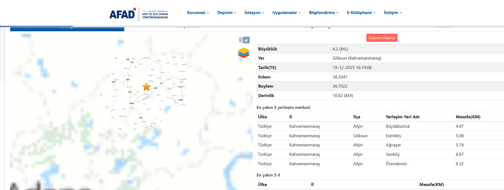
Task: Expand the İstasyon dropdown
Action: coord(254,13)
